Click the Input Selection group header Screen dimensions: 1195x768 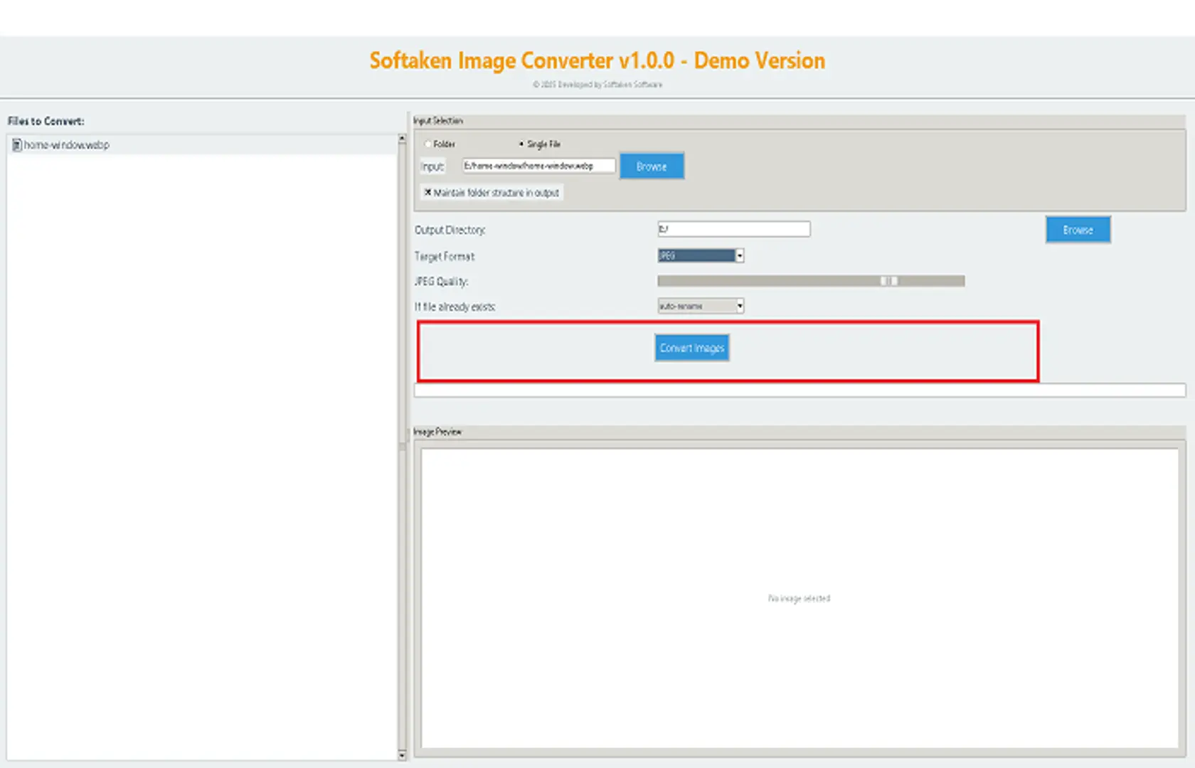click(438, 121)
